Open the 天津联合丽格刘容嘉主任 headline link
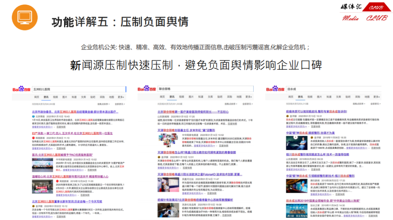 pyautogui.click(x=186, y=130)
